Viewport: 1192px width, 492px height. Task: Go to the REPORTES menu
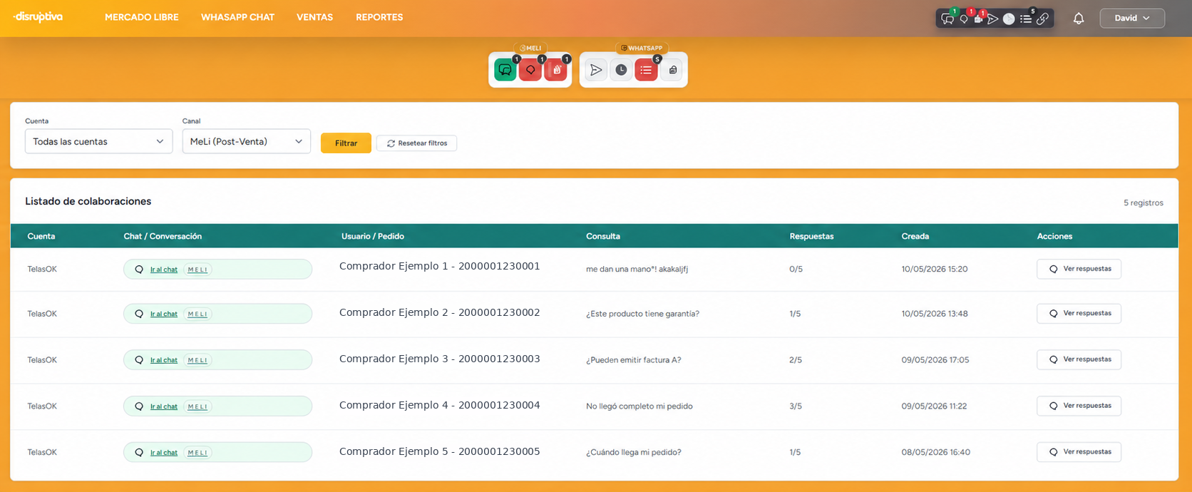click(x=379, y=17)
